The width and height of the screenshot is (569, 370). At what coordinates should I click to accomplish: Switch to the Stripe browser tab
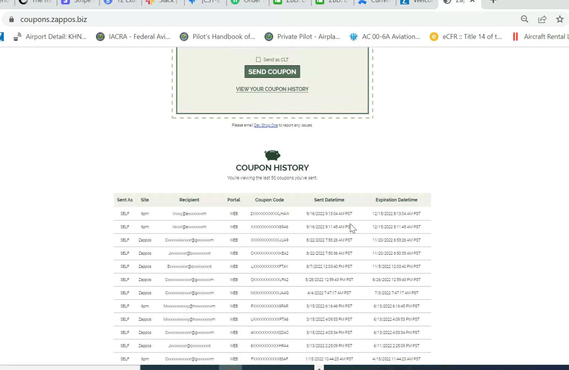point(77,2)
